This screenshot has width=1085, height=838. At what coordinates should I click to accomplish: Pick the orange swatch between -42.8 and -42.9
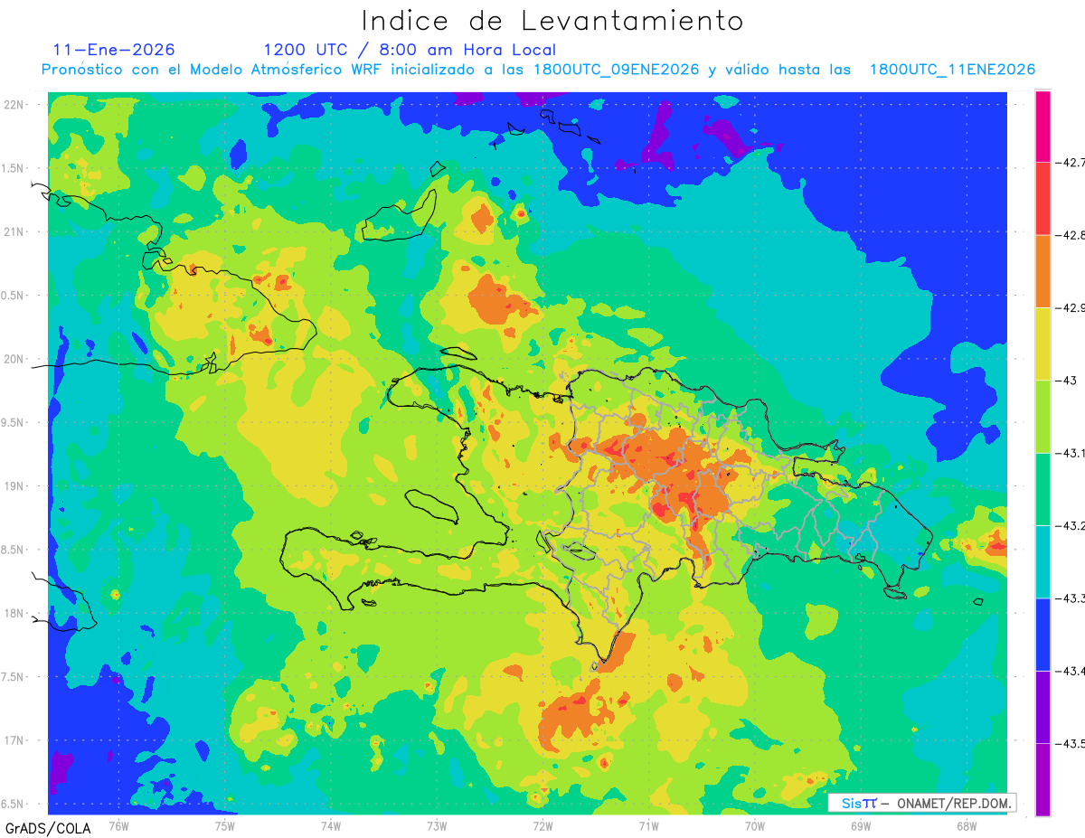pyautogui.click(x=1043, y=271)
